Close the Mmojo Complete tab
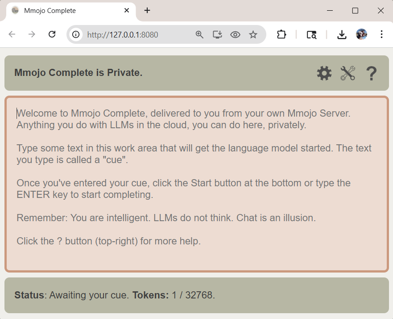The image size is (393, 319). 127,10
